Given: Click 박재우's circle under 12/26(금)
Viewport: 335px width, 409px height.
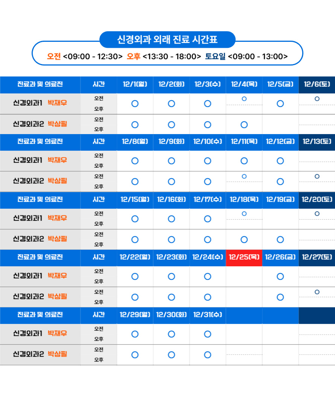Looking at the screenshot, I should tap(280, 276).
